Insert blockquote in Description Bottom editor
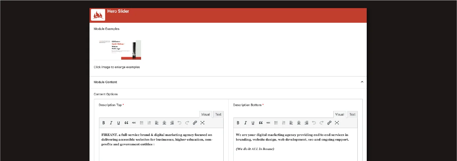The image size is (457, 161). click(x=261, y=123)
